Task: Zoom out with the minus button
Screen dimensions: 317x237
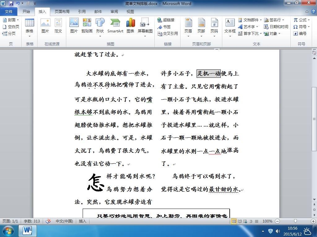Action: point(278,221)
